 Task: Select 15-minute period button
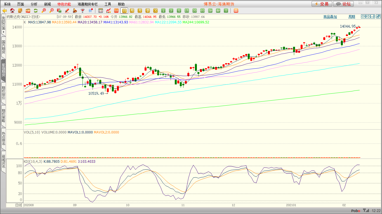[187, 11]
